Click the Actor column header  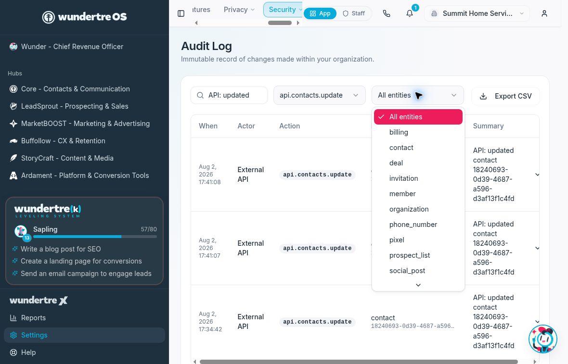point(246,126)
